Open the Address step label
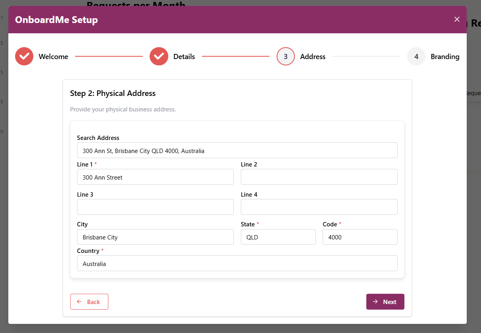This screenshot has height=333, width=481. 313,57
